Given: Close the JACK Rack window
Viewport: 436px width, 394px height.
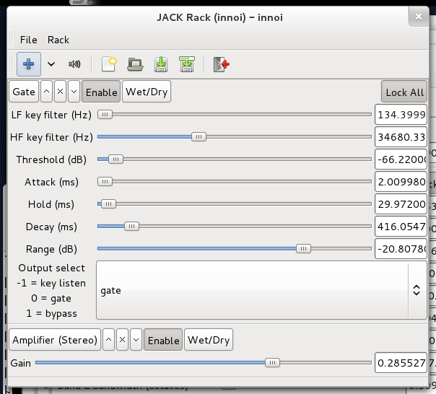Looking at the screenshot, I should (x=419, y=17).
